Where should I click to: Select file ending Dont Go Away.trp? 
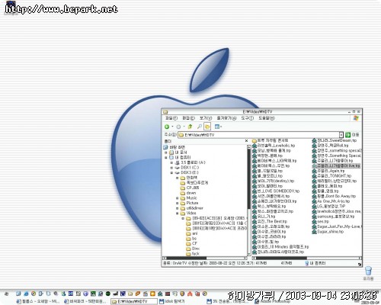[x=334, y=196]
